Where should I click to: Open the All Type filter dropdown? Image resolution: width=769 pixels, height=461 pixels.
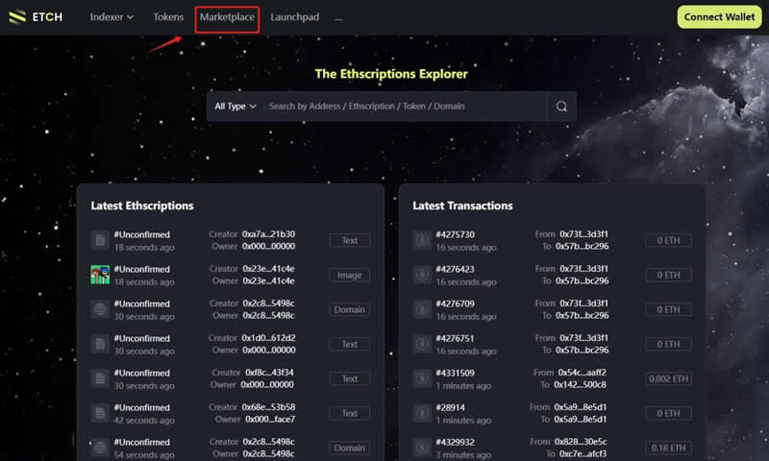236,107
